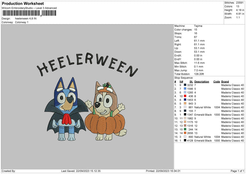
Task: Choose the light blue swatch in stop 3
Action: tap(186, 92)
